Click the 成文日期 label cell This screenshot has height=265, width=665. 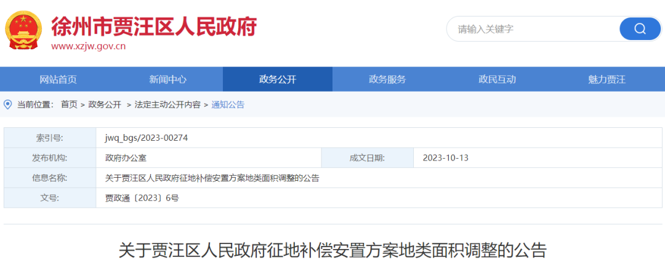point(367,158)
